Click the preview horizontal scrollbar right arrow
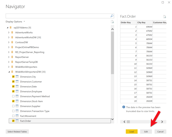The height and width of the screenshot is (137, 172). [x=161, y=122]
